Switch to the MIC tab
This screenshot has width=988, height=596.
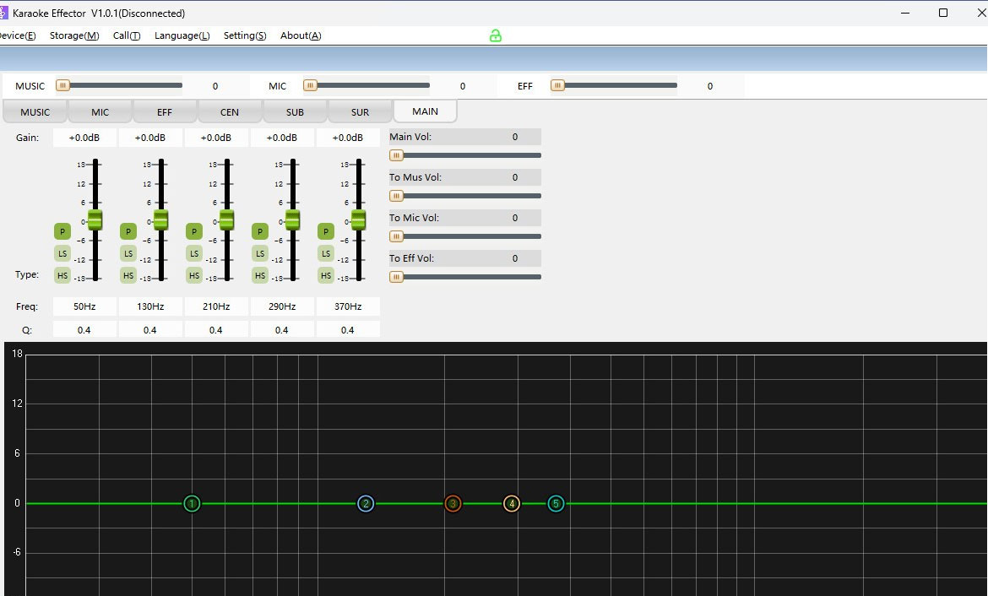tap(100, 112)
